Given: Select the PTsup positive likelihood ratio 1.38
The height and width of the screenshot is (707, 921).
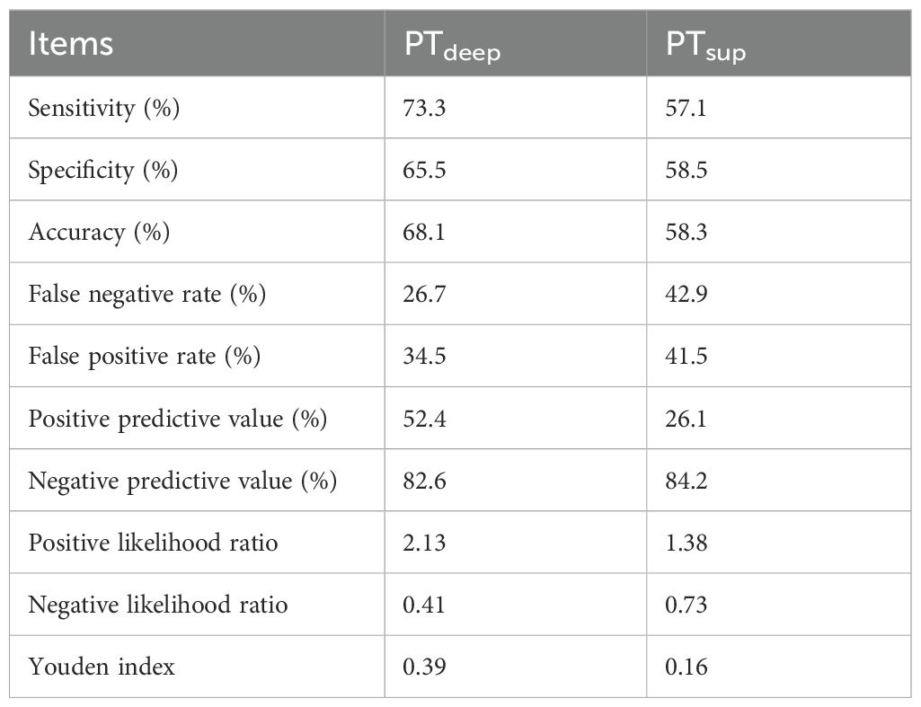Looking at the screenshot, I should pyautogui.click(x=685, y=543).
